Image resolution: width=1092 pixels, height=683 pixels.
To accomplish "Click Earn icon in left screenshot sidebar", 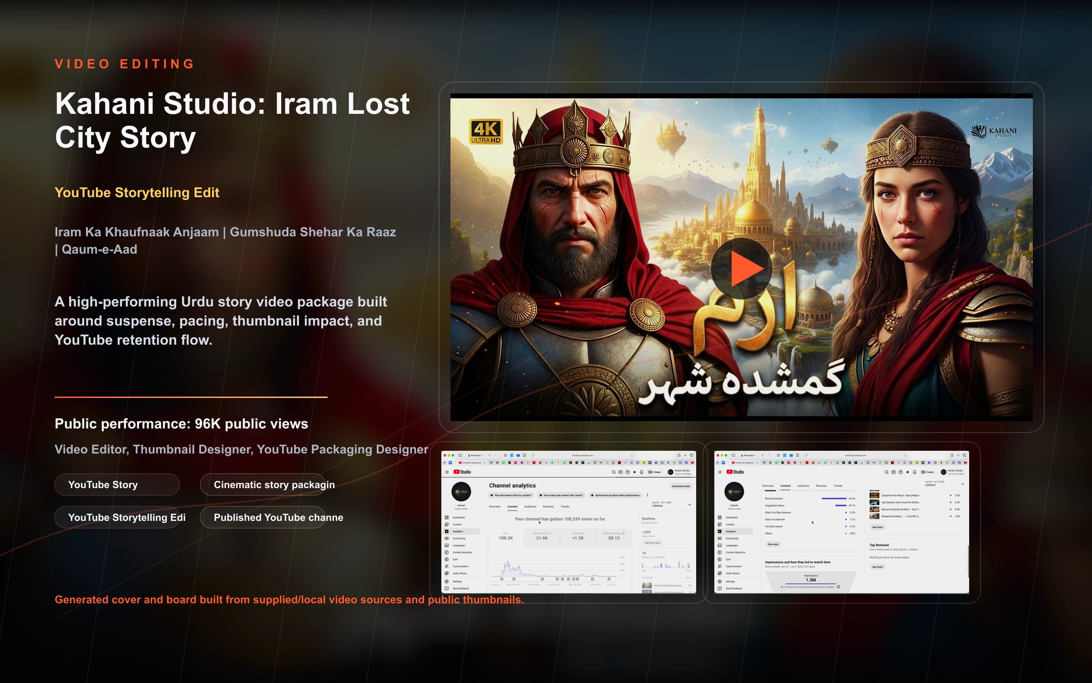I will [447, 560].
